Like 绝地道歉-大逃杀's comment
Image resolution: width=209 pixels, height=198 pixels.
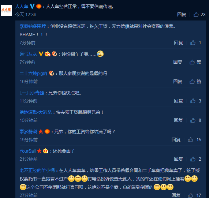coord(193,120)
